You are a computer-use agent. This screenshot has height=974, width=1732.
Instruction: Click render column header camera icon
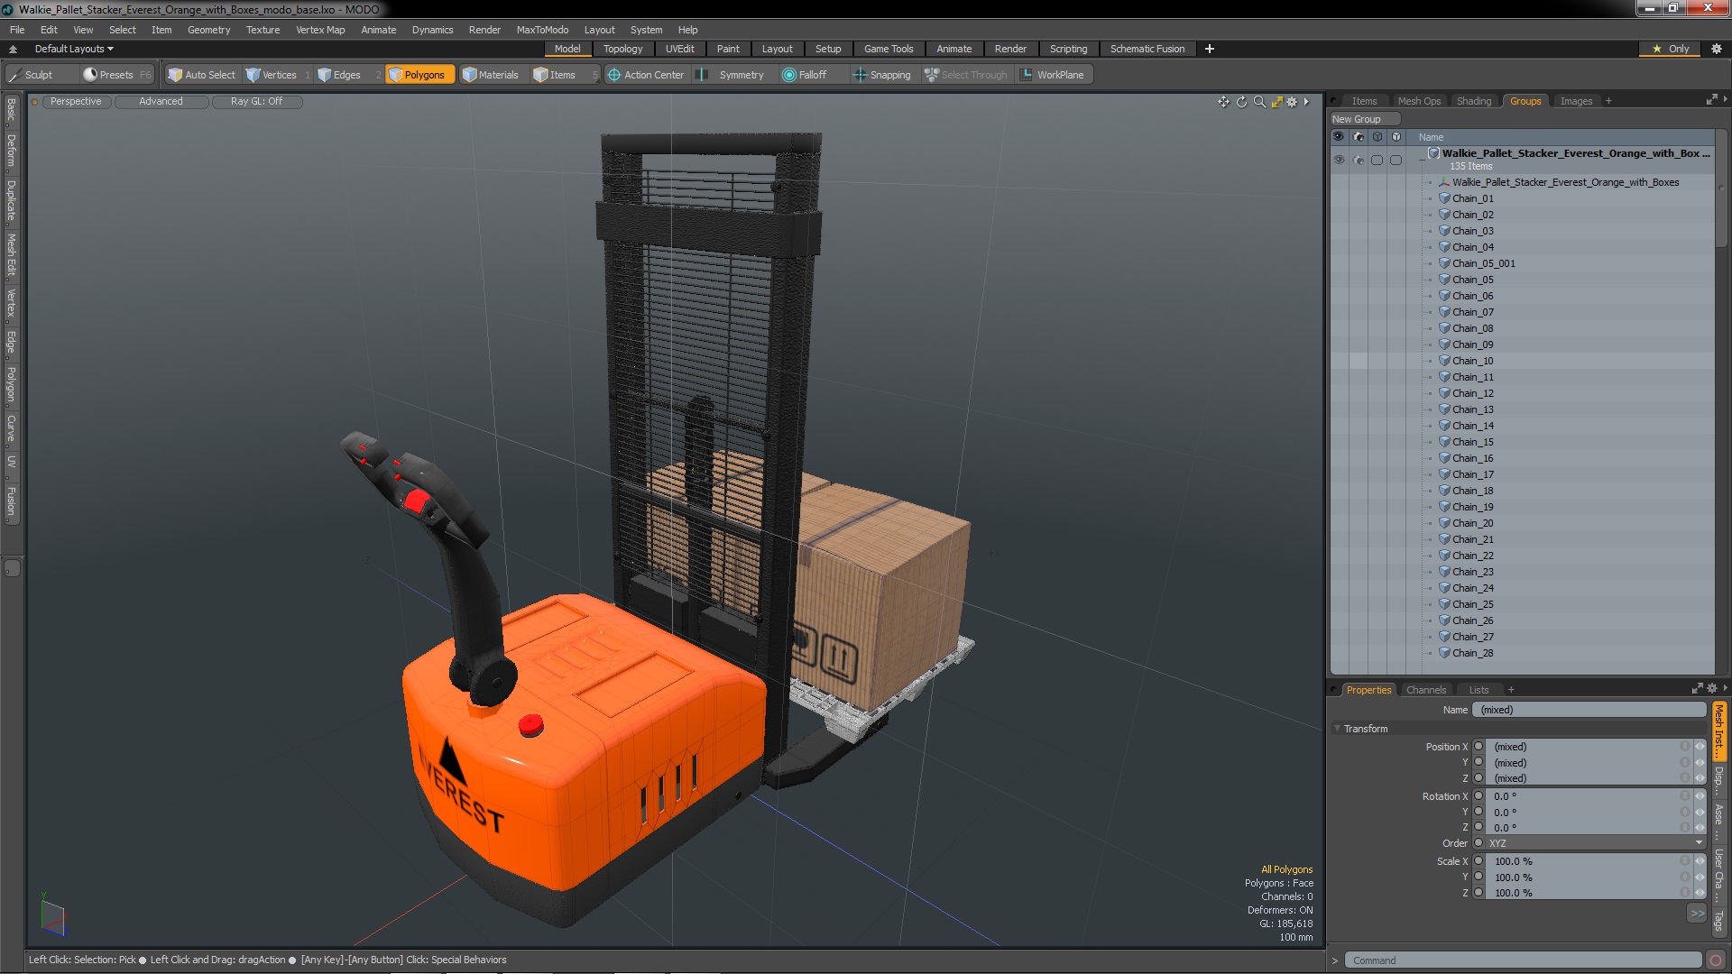(x=1359, y=137)
